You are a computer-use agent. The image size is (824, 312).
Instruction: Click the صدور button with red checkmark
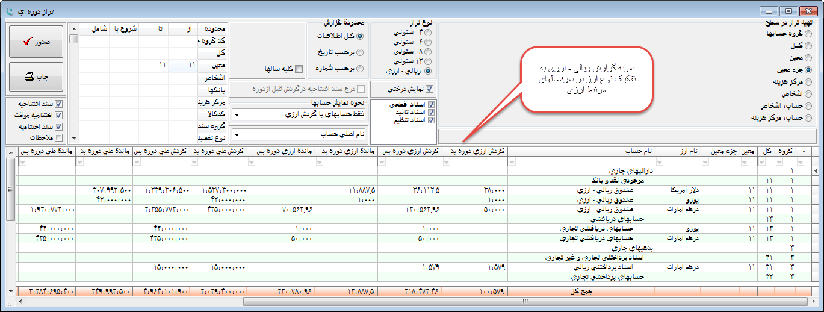[x=36, y=42]
